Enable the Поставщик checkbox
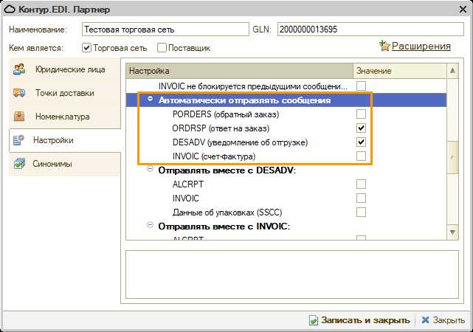473x332 pixels. (x=162, y=48)
